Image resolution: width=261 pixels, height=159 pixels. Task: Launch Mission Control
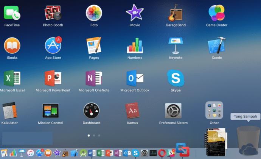(x=51, y=111)
